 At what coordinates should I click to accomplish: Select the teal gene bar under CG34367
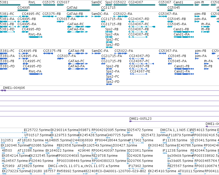click(x=142, y=5)
